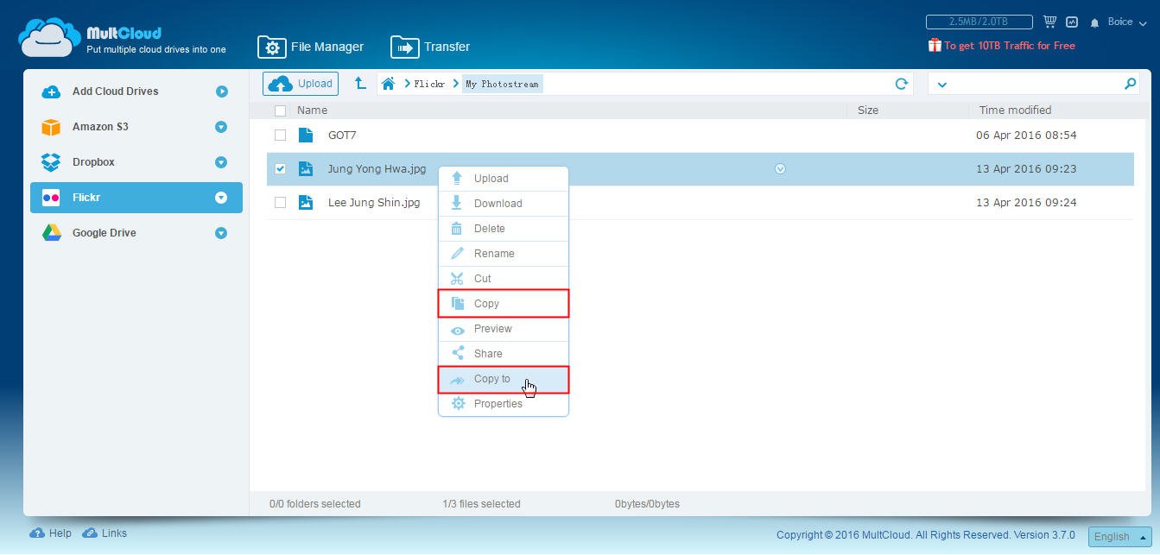The image size is (1160, 555).
Task: Open the shopping cart icon
Action: click(1049, 22)
